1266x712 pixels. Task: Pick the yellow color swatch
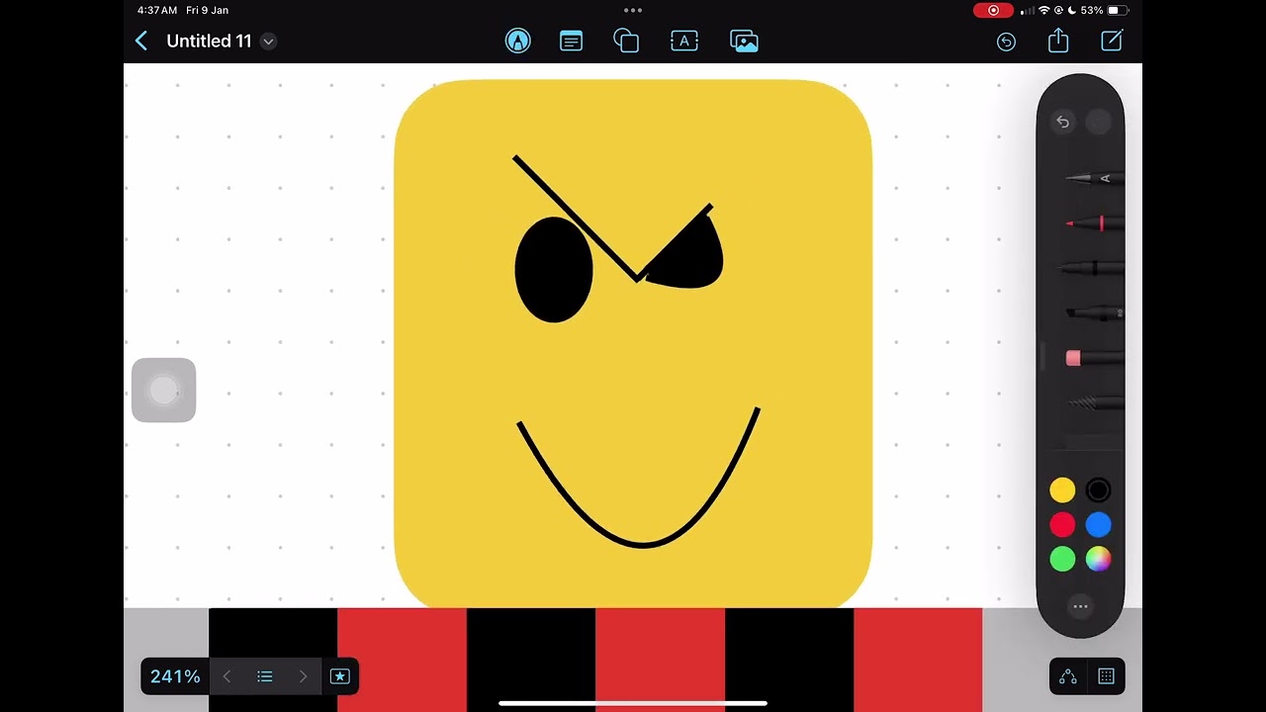tap(1062, 490)
